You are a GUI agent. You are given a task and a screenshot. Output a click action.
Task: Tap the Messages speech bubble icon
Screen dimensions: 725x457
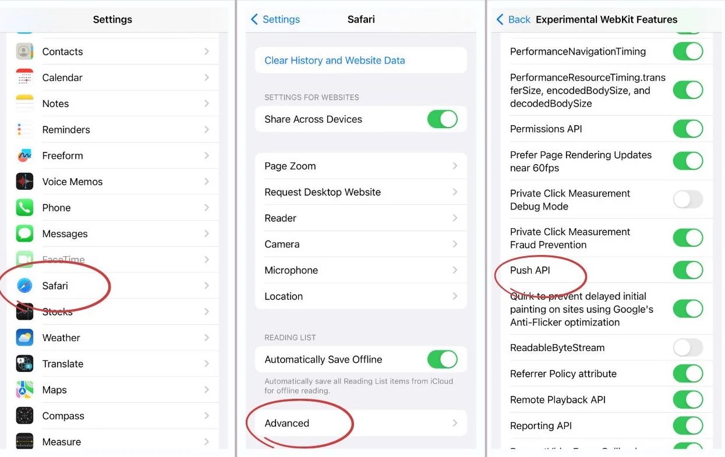tap(24, 233)
